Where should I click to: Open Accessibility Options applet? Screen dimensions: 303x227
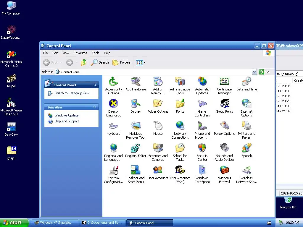click(x=113, y=85)
